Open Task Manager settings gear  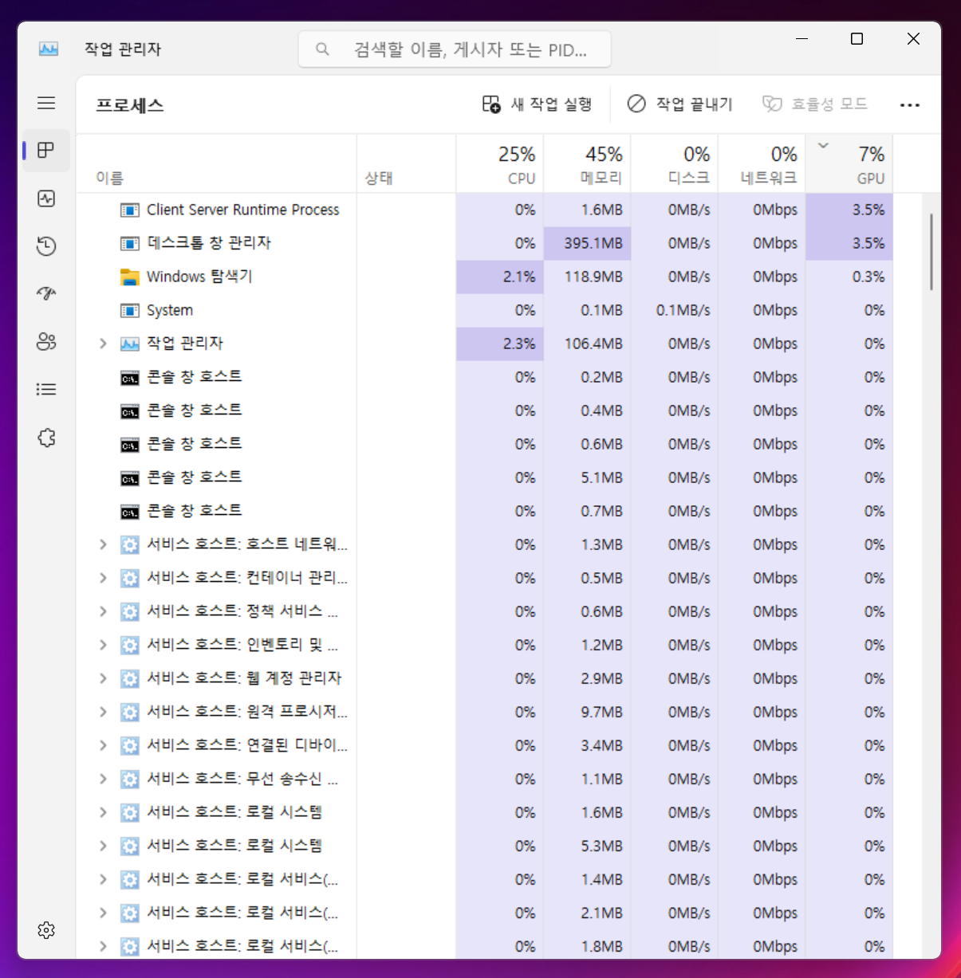[46, 930]
